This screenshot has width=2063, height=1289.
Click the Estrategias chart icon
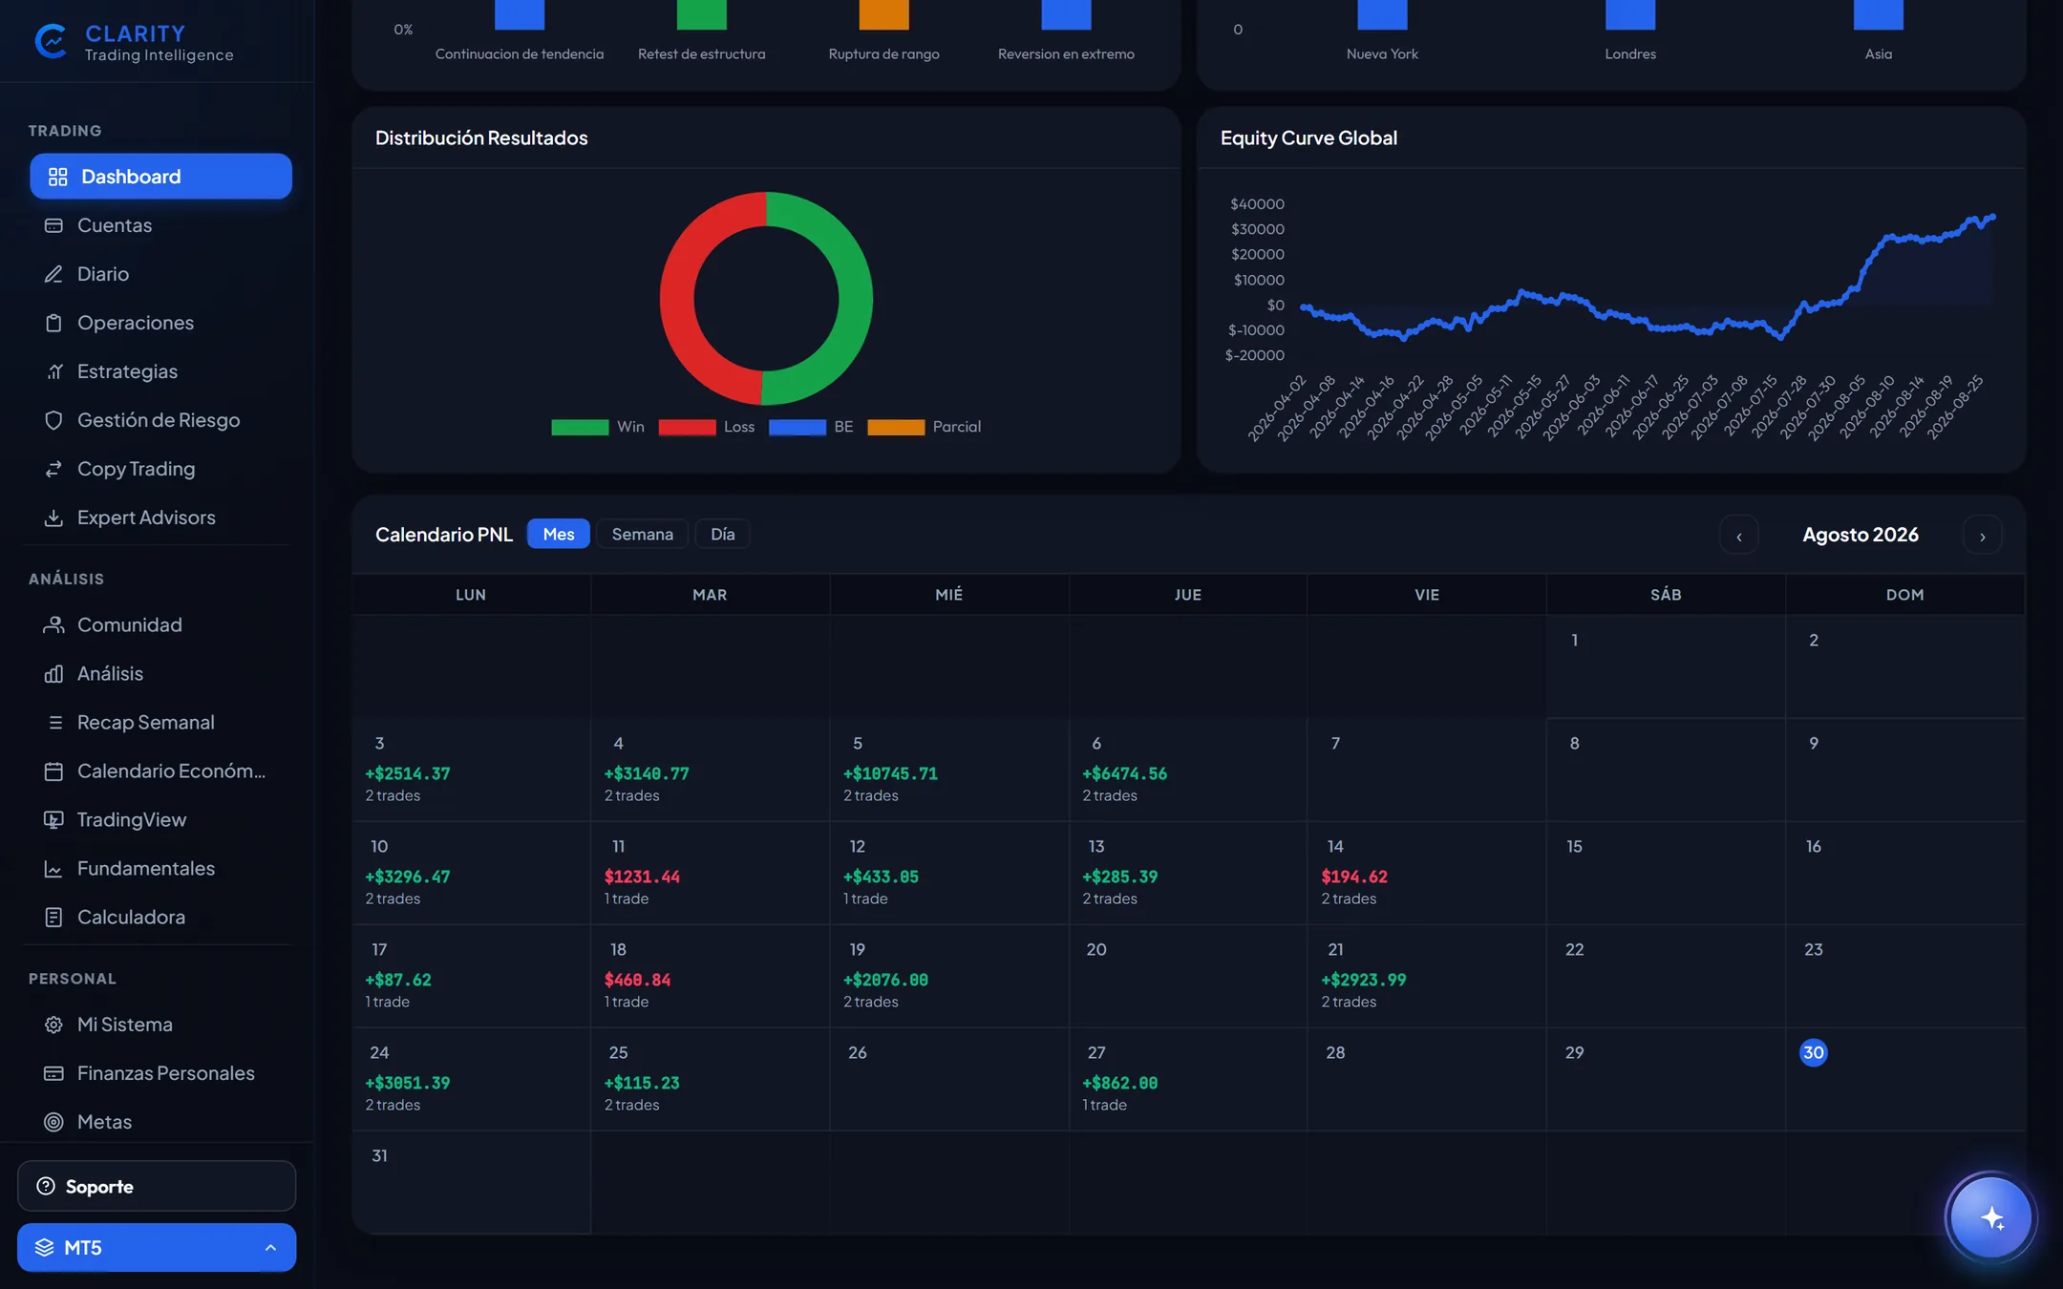coord(53,371)
